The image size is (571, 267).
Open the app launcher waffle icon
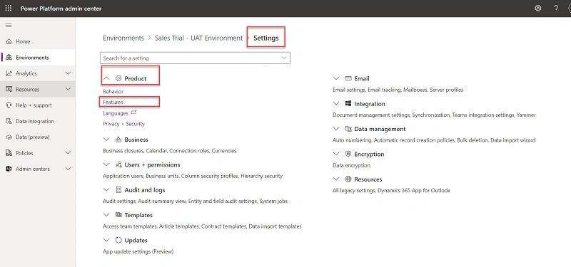[x=9, y=8]
